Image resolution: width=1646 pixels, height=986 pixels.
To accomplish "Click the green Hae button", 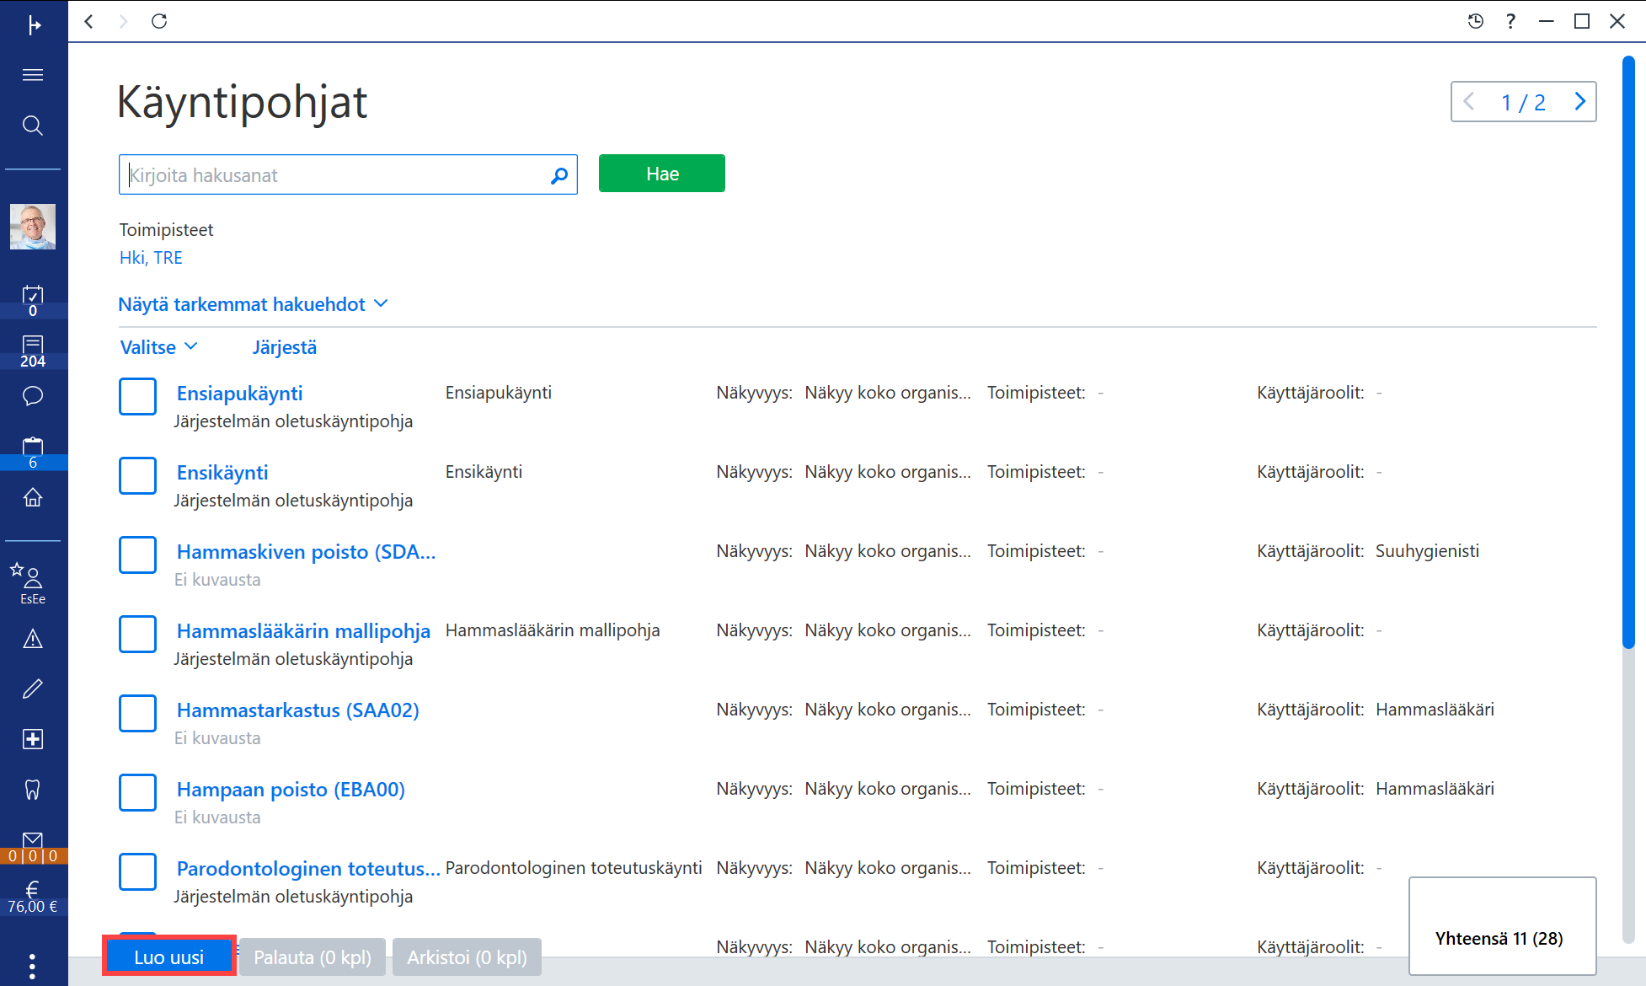I will 662,174.
